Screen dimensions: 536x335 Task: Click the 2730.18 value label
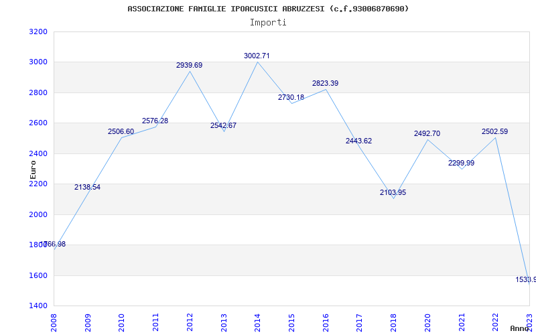click(x=291, y=97)
